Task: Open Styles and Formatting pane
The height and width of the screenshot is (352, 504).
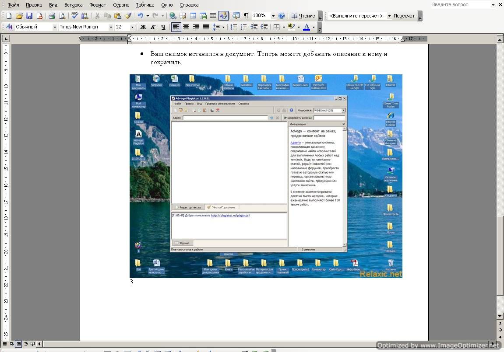Action: pyautogui.click(x=9, y=27)
